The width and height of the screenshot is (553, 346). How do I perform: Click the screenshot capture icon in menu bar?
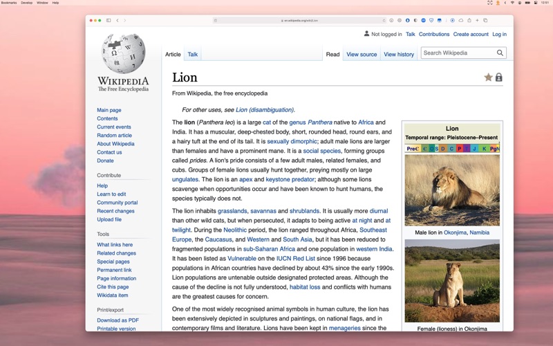490,3
